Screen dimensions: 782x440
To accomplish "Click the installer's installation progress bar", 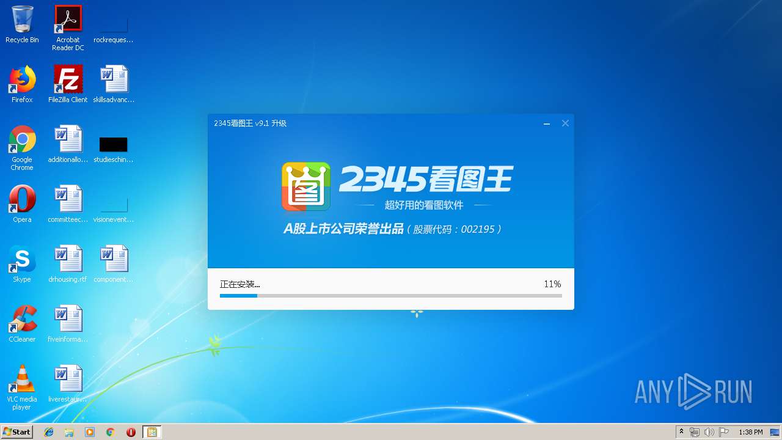I will (391, 296).
